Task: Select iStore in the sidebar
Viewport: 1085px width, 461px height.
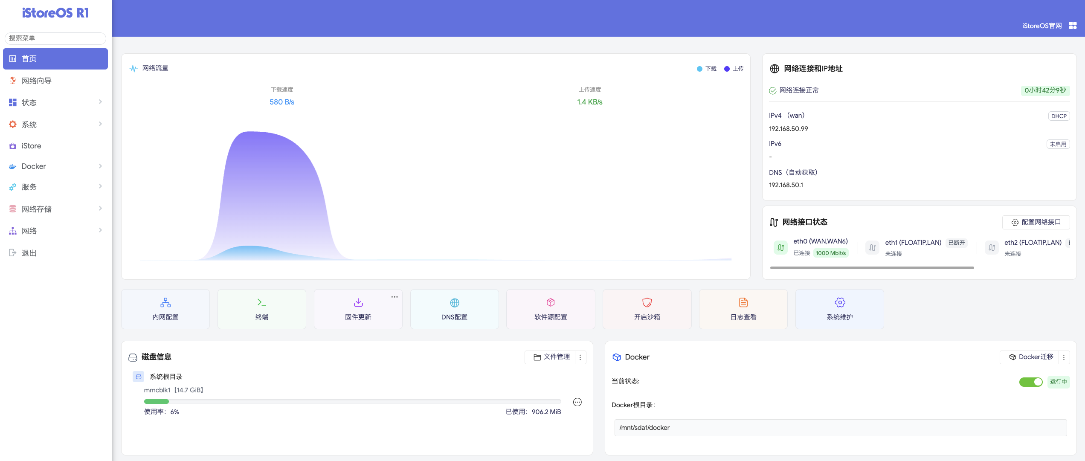Action: [x=32, y=146]
